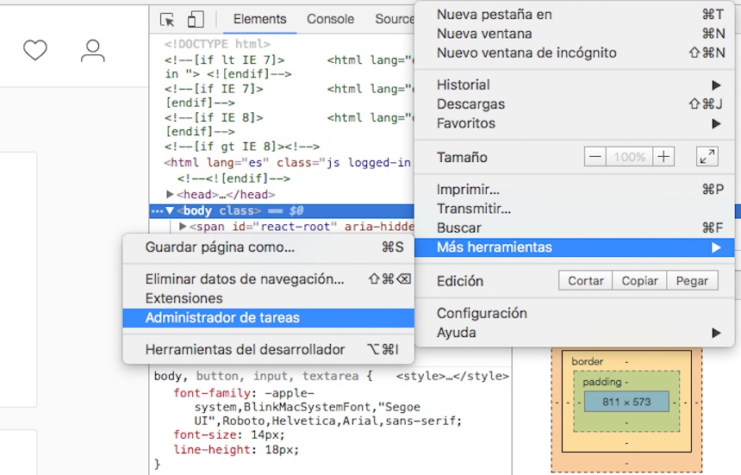The height and width of the screenshot is (475, 741).
Task: Increase zoom with the plus button
Action: coord(663,157)
